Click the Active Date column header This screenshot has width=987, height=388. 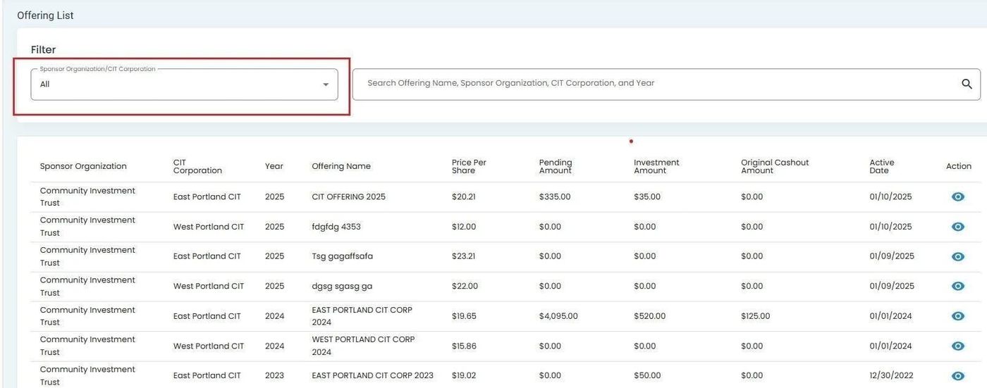point(882,167)
